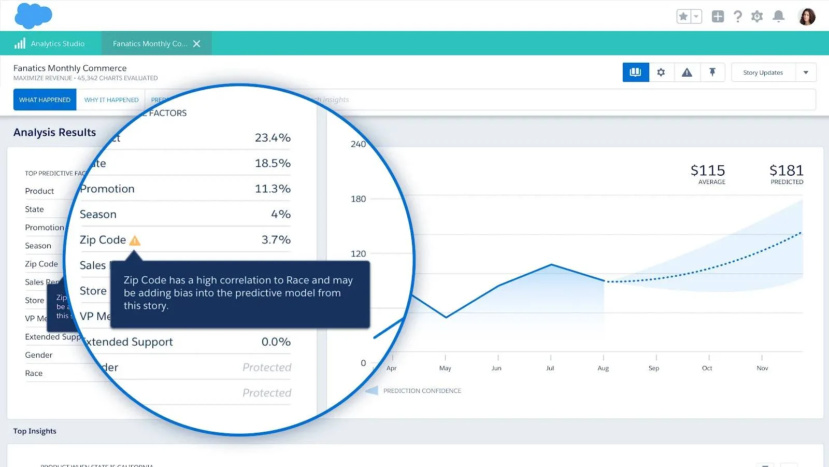Click the Zip Code bias tooltip
Screen dimensions: 829x467
[240, 294]
